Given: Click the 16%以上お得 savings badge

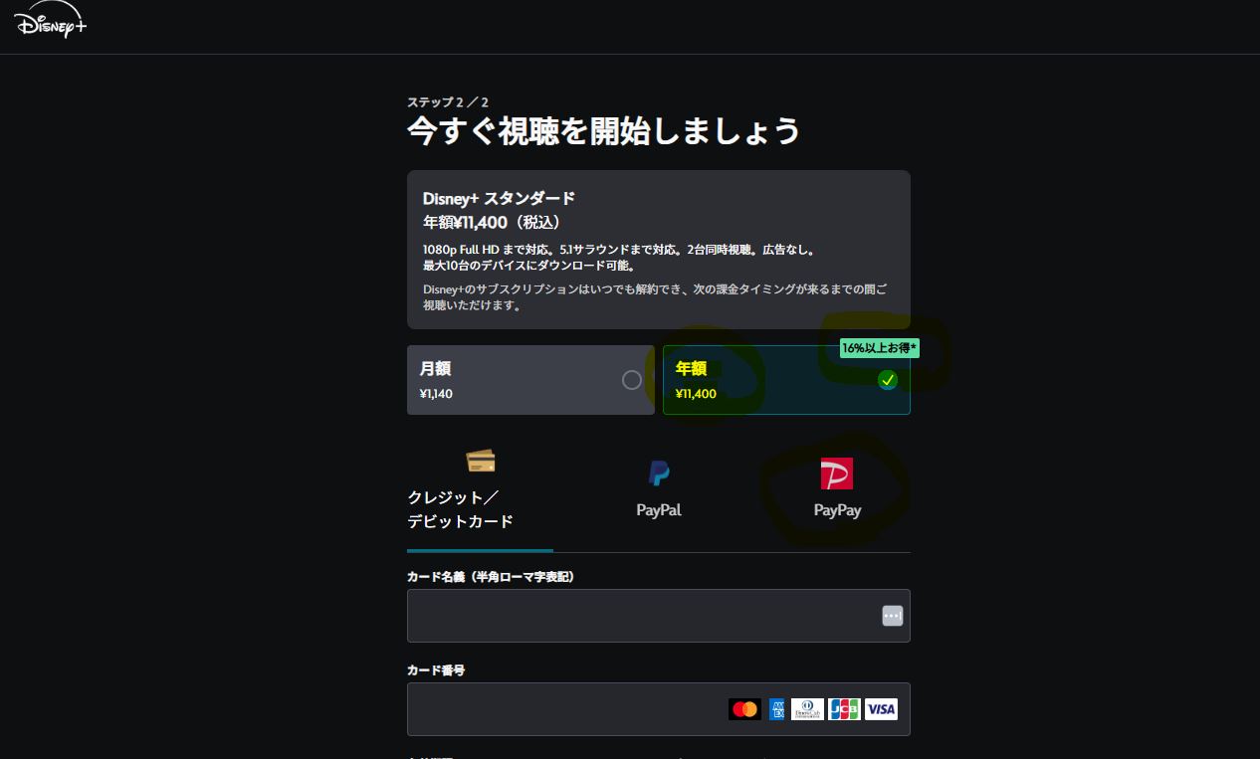Looking at the screenshot, I should pyautogui.click(x=880, y=348).
